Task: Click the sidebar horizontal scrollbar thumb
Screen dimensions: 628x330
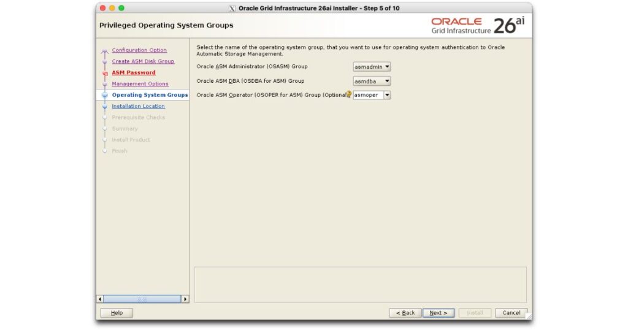Action: click(142, 299)
